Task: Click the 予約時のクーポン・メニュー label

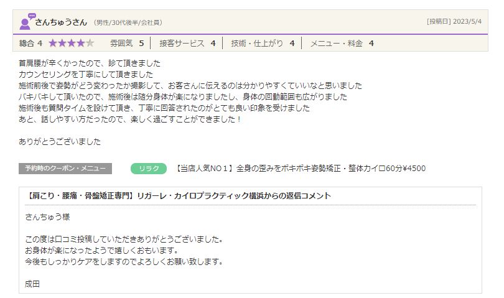Action: (x=65, y=169)
